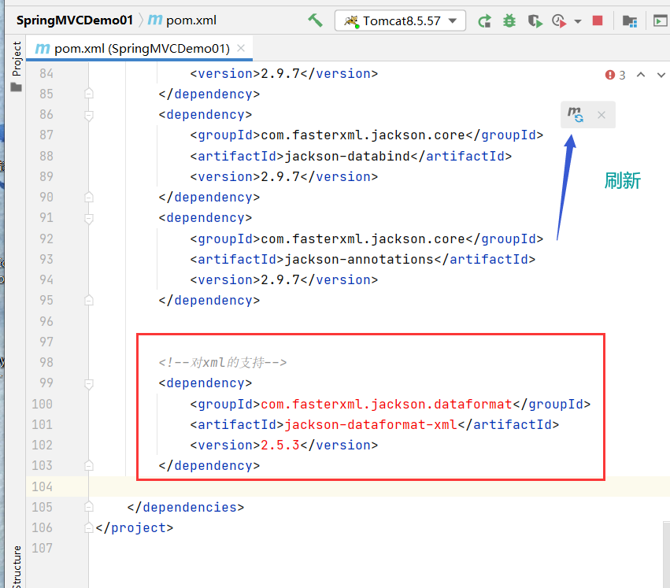Toggle fold marker at line 106 project
Image resolution: width=670 pixels, height=588 pixels.
tap(89, 527)
